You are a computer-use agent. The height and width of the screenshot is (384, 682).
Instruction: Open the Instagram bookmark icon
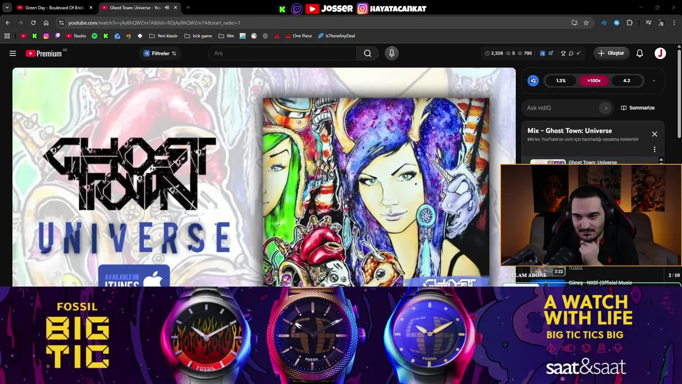46,36
